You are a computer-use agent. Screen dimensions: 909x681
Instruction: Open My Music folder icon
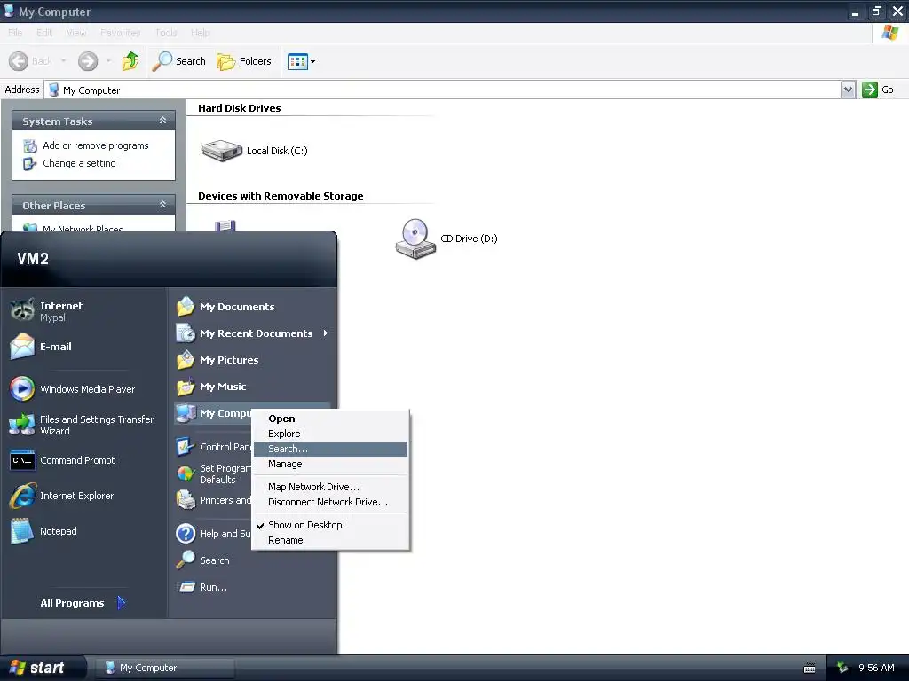coord(186,387)
